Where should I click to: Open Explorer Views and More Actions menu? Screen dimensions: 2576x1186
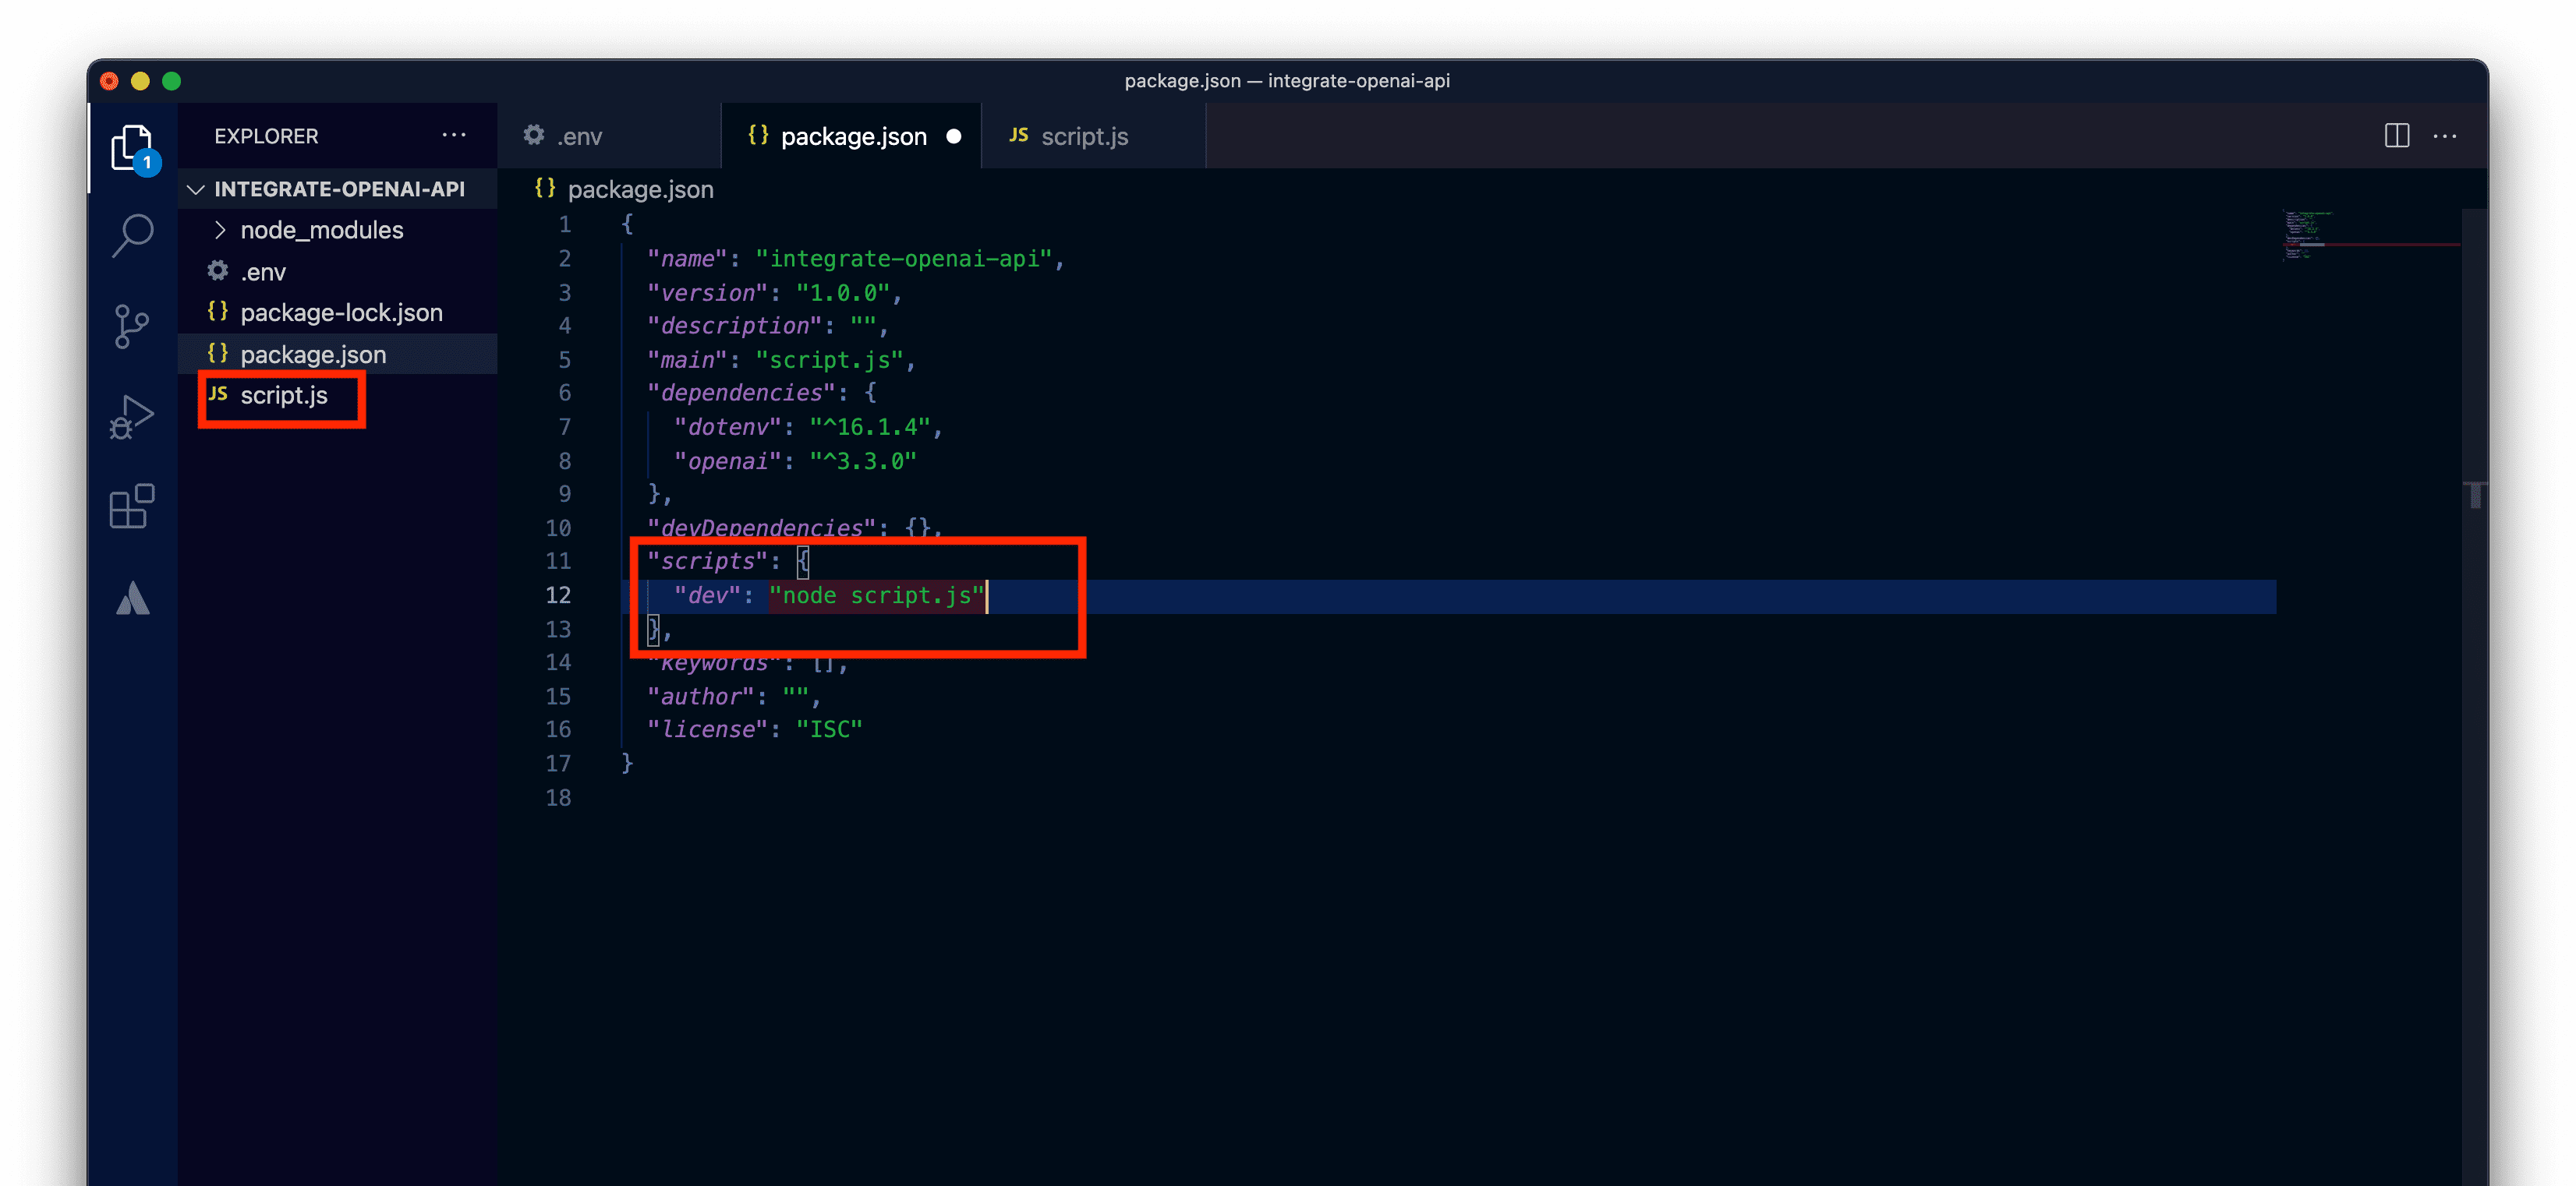[454, 135]
